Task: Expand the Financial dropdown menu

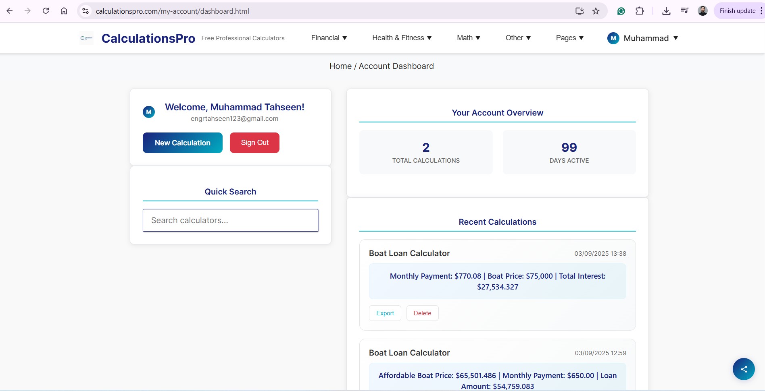Action: coord(329,38)
